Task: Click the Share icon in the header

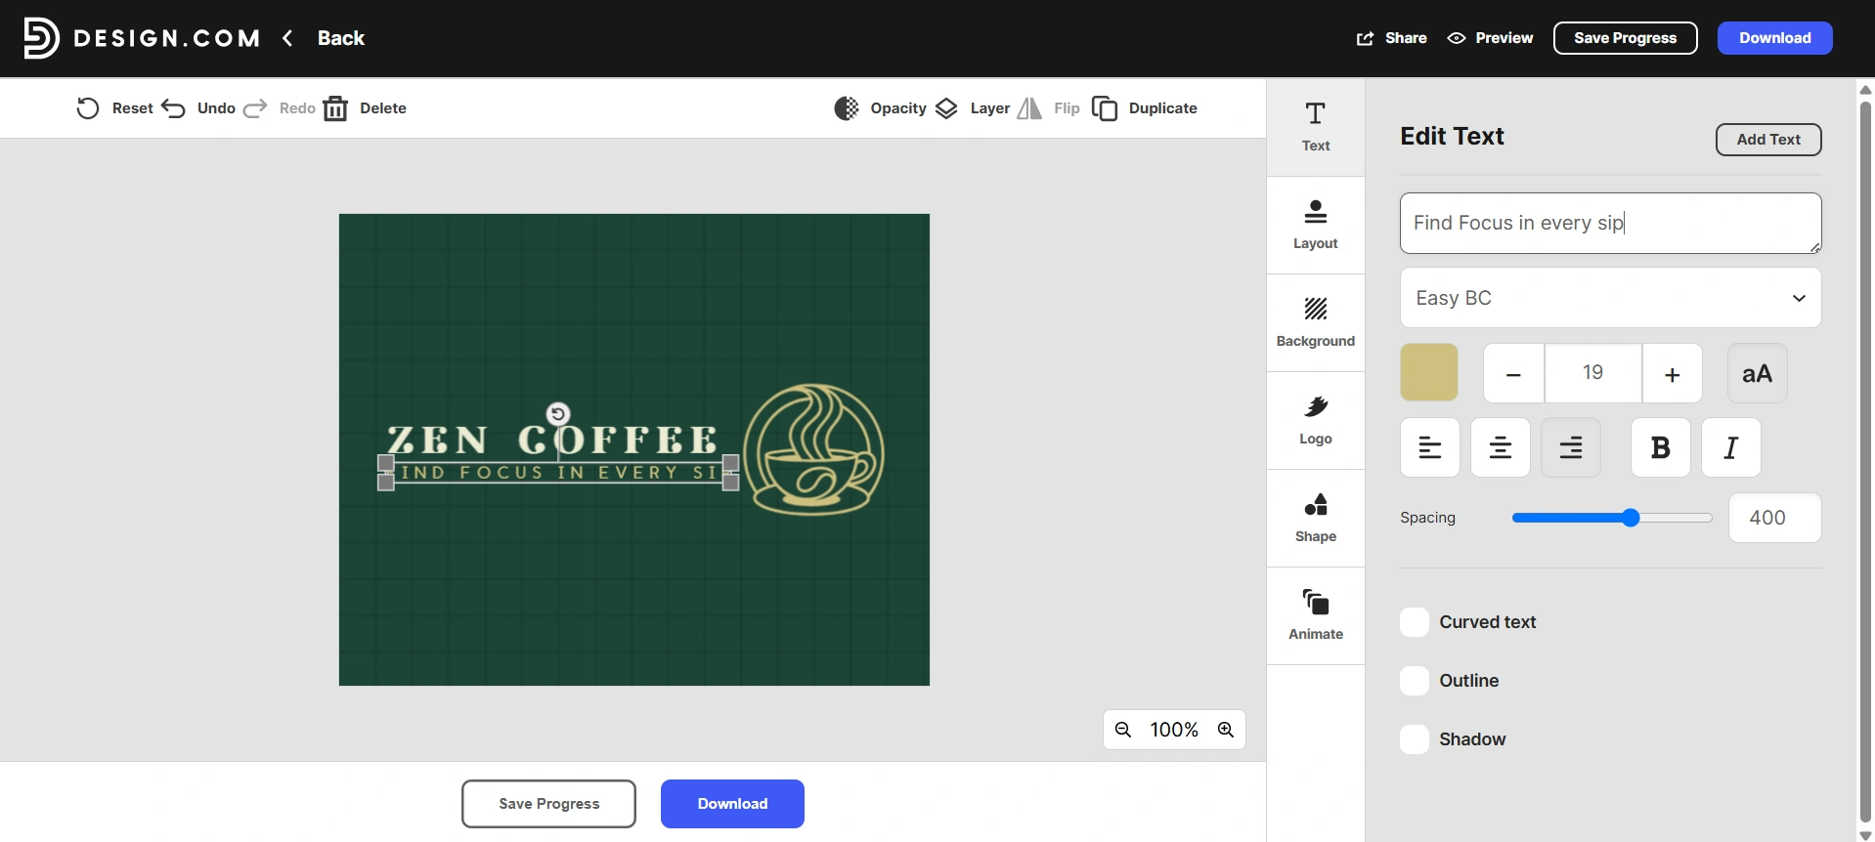Action: coord(1365,38)
